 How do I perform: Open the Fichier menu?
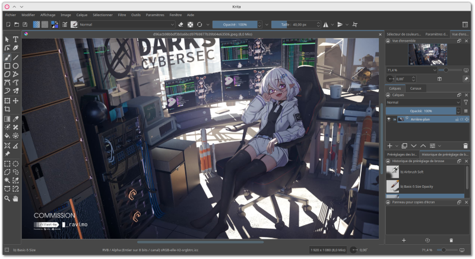click(11, 15)
